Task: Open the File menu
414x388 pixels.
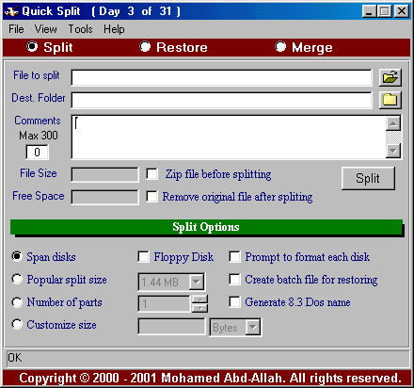Action: [16, 29]
